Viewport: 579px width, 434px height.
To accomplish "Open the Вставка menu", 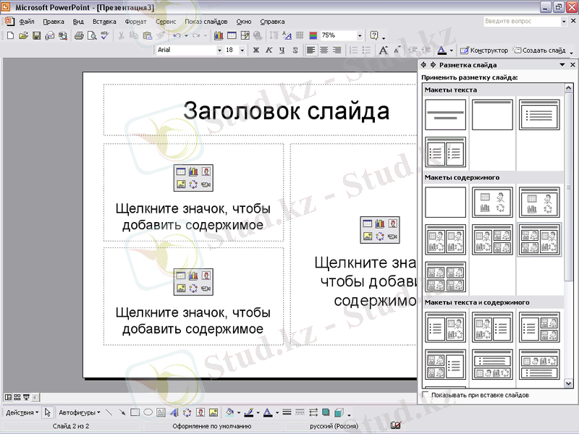I will [104, 22].
